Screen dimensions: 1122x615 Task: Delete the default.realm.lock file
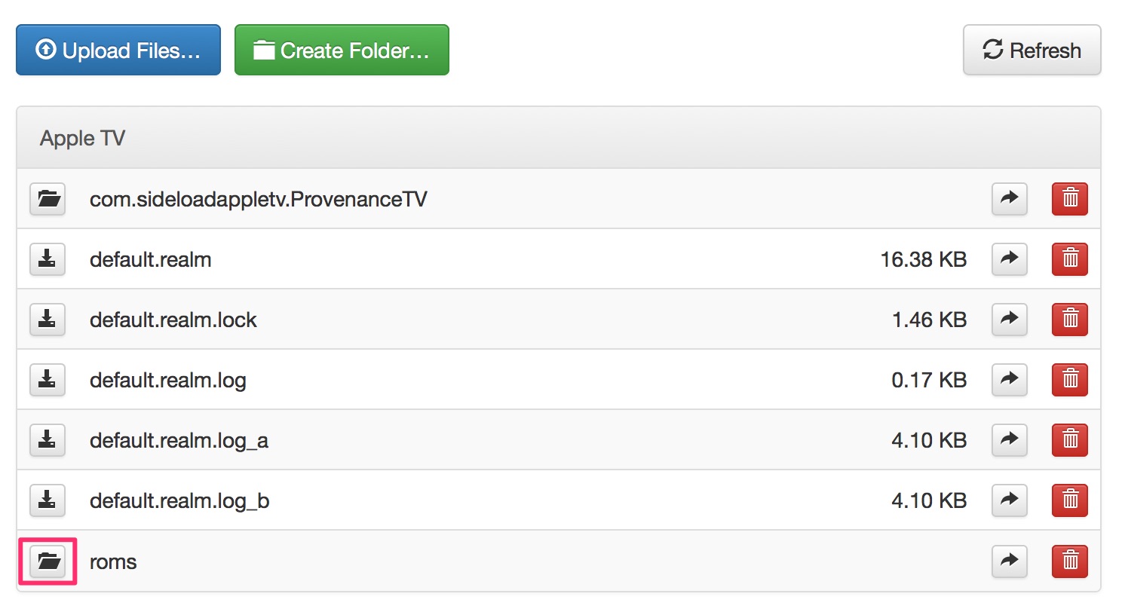pyautogui.click(x=1069, y=320)
